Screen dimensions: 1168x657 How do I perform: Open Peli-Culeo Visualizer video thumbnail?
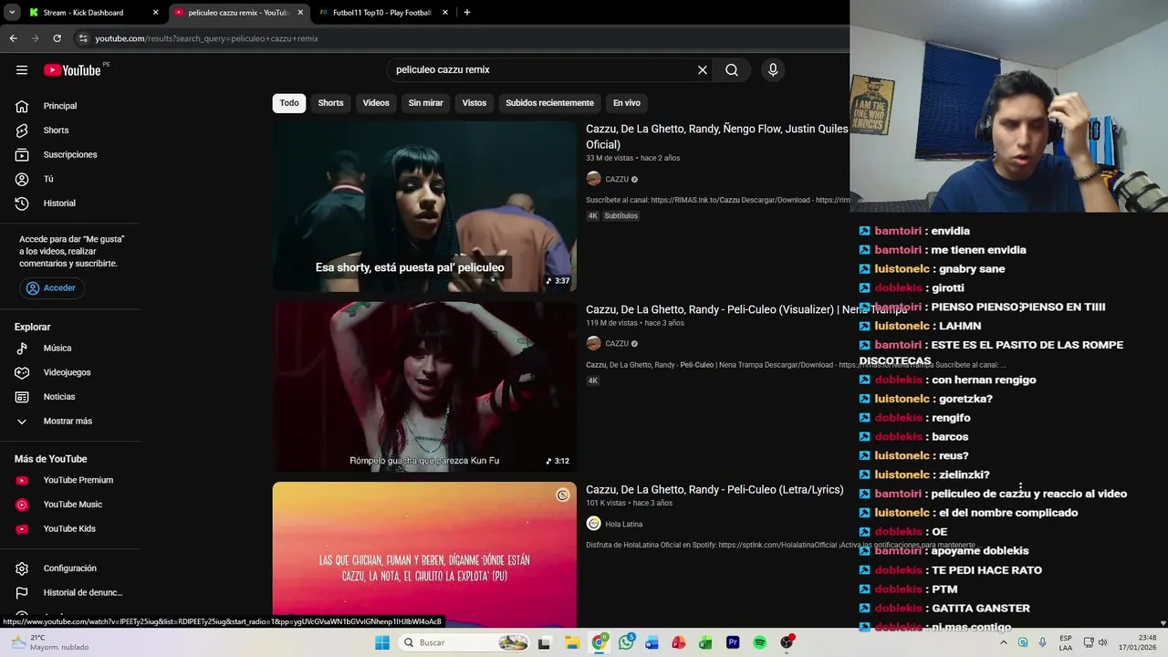[424, 387]
